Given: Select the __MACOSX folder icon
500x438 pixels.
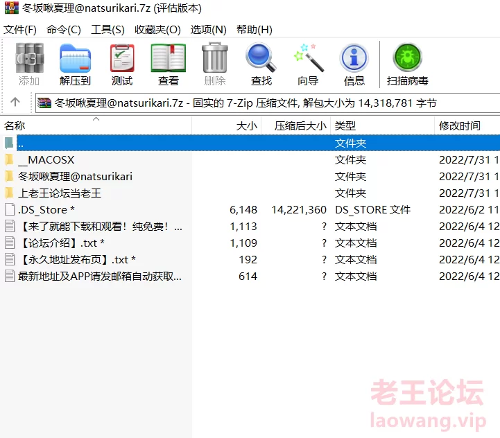Looking at the screenshot, I should click(9, 159).
